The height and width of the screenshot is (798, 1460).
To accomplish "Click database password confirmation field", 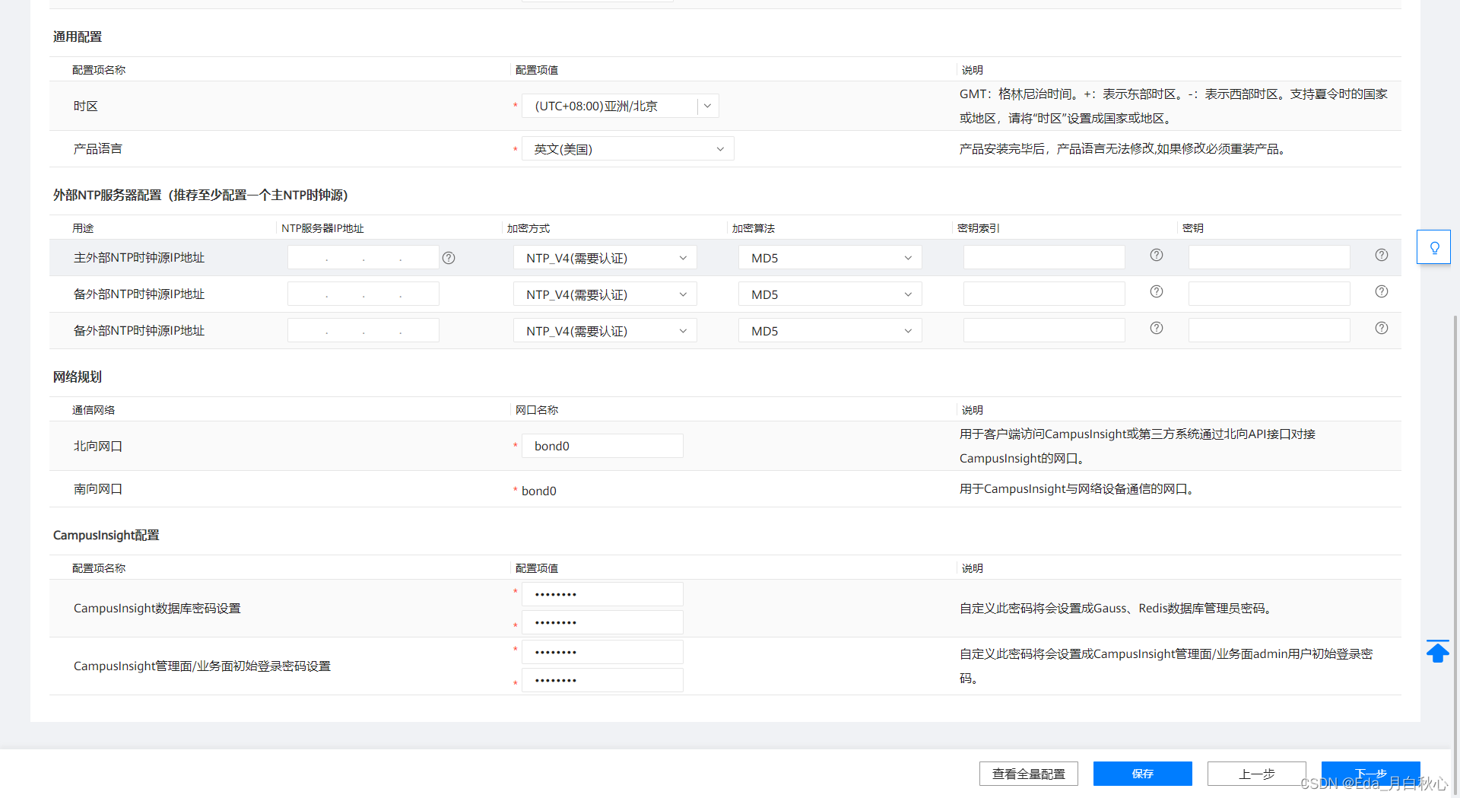I will pyautogui.click(x=602, y=622).
